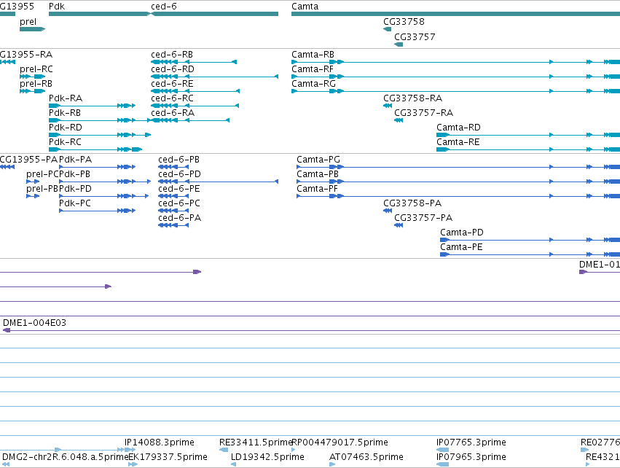Select the Pdk-RA transcript label
This screenshot has height=468, width=620.
pyautogui.click(x=66, y=98)
